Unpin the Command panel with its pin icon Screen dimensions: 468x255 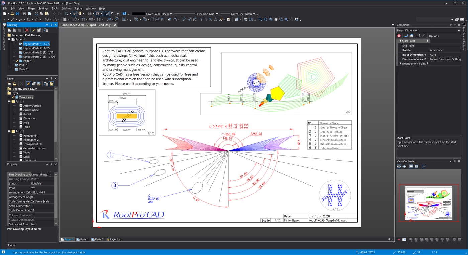pyautogui.click(x=454, y=25)
